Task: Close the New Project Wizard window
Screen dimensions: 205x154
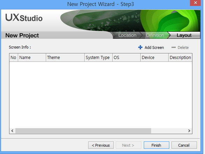Action: pyautogui.click(x=195, y=3)
